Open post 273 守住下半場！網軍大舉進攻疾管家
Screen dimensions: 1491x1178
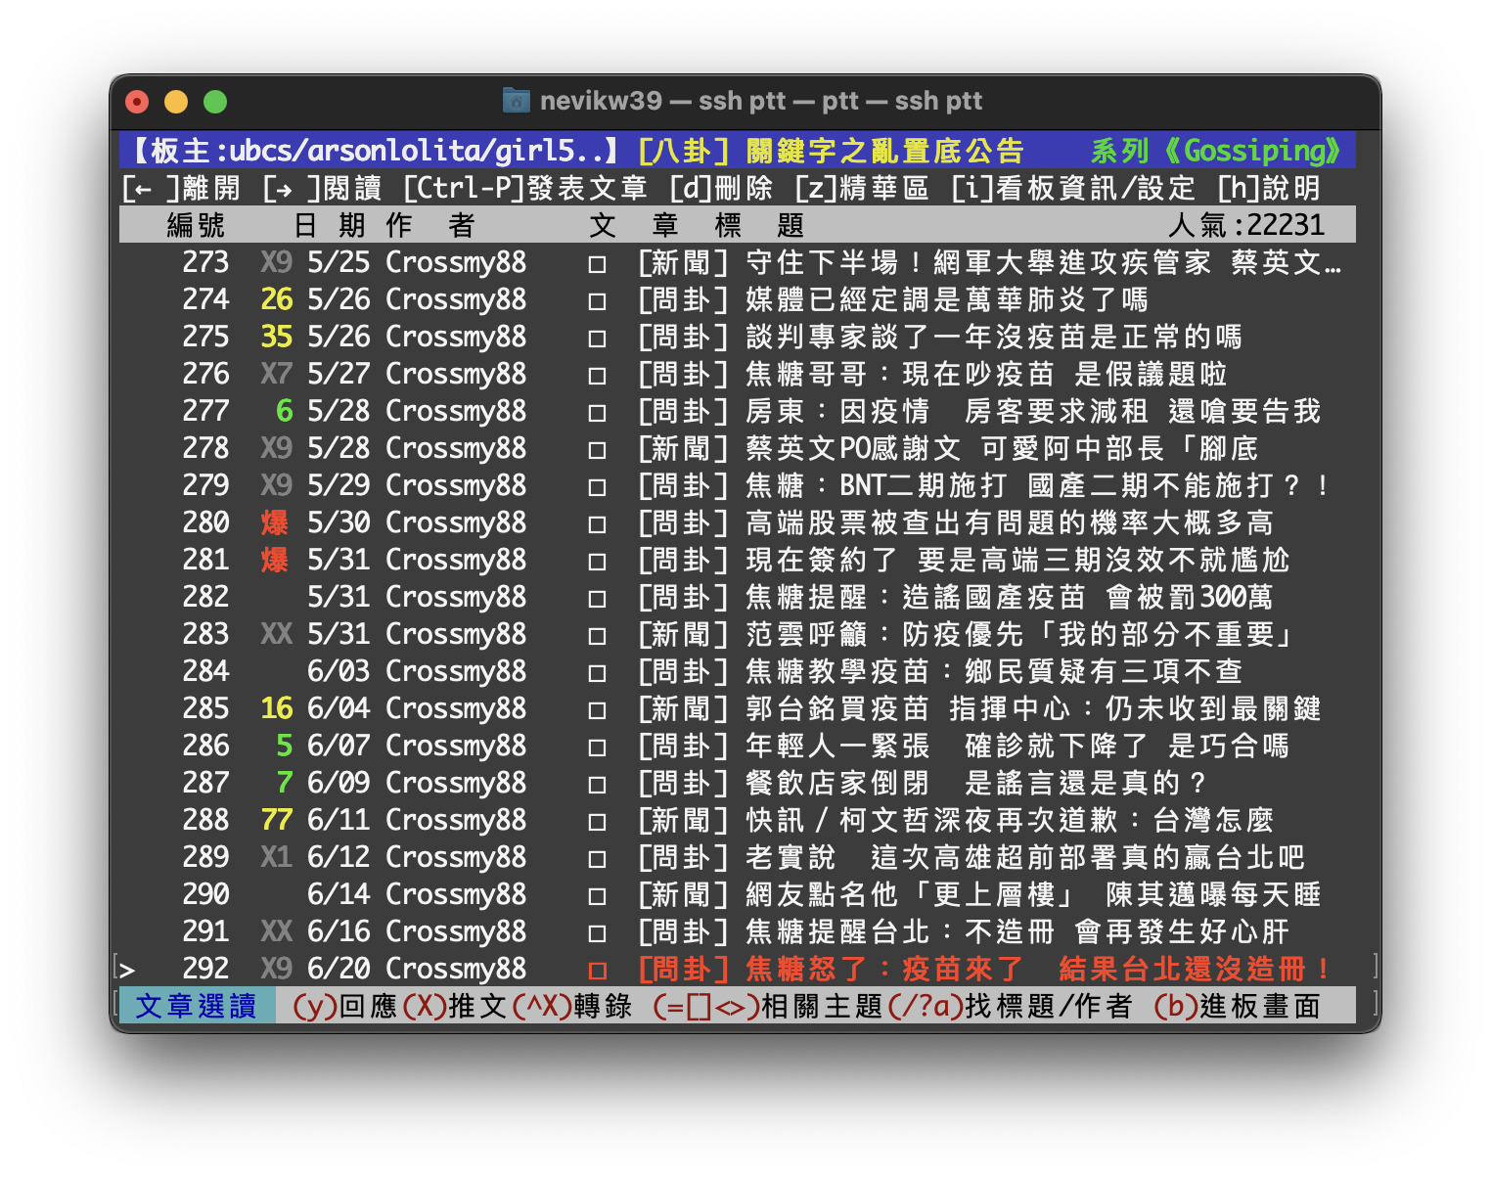pyautogui.click(x=989, y=262)
